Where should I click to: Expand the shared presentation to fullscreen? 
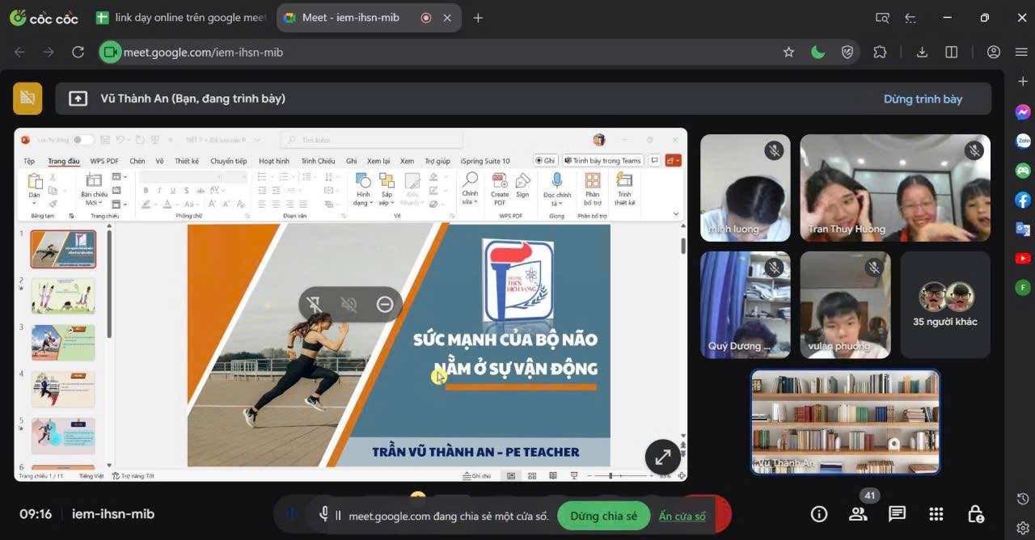(x=662, y=457)
